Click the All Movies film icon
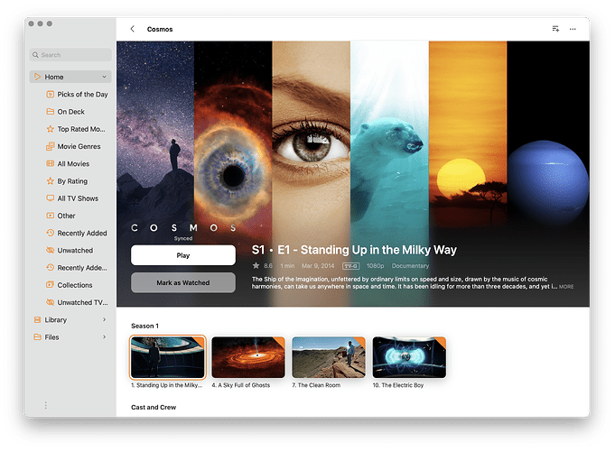The width and height of the screenshot is (615, 451). pos(51,163)
